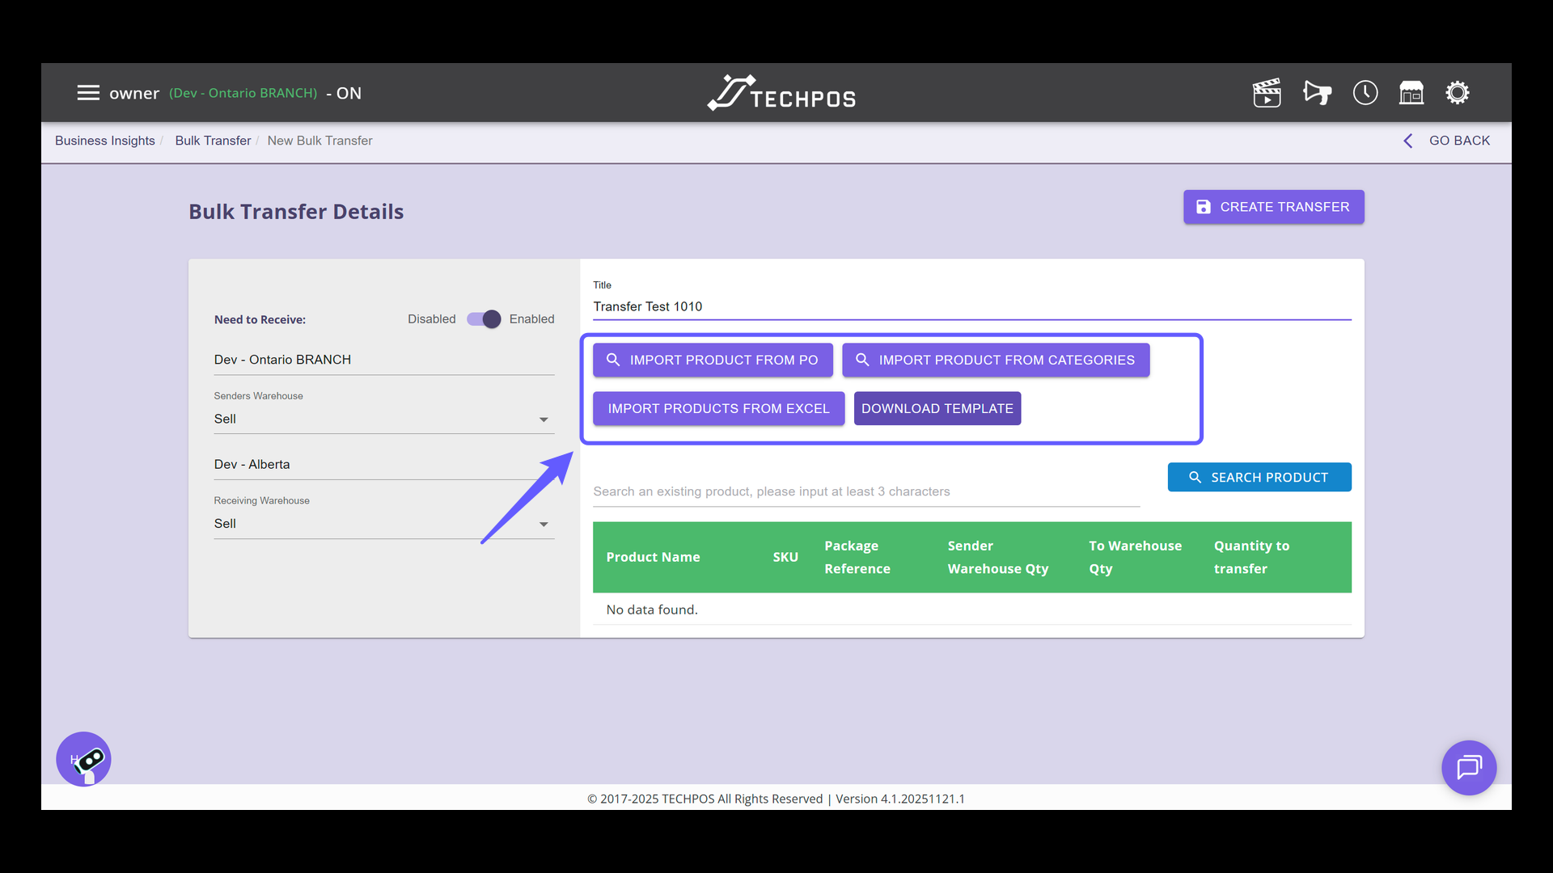Toggle the Need to Receive switch

click(x=484, y=319)
